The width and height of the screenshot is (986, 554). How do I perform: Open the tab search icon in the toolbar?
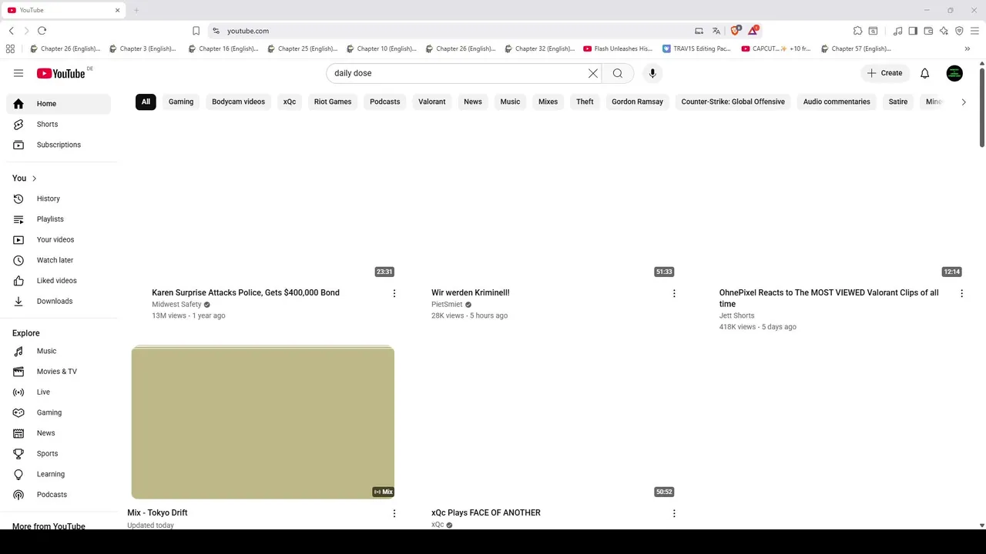[873, 31]
